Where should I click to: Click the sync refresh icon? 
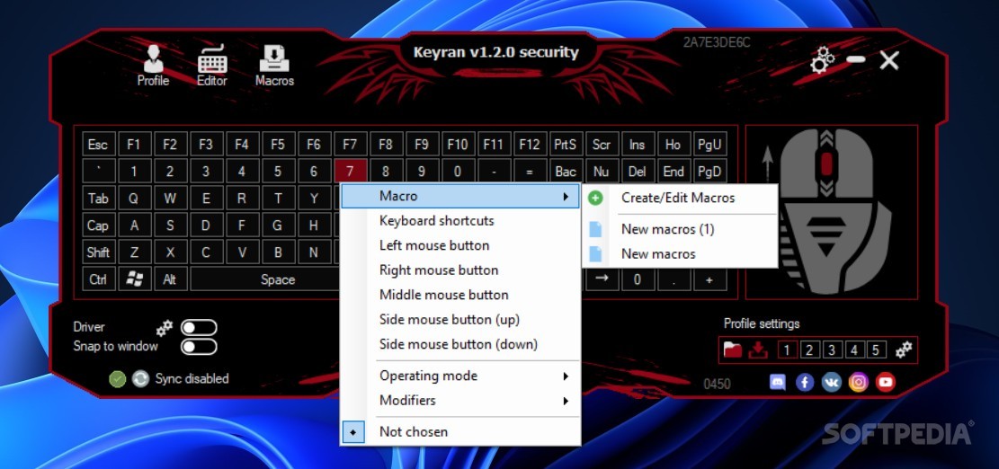coord(140,378)
